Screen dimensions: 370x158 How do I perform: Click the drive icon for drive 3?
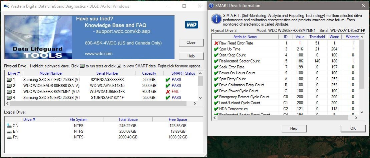click(9, 92)
